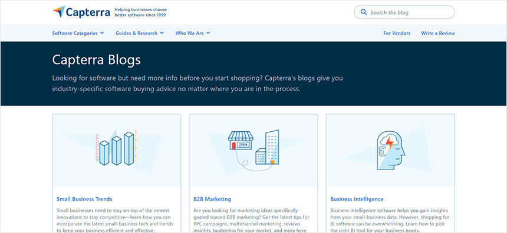507x233 pixels.
Task: Open the Software Categories menu
Action: pos(78,33)
